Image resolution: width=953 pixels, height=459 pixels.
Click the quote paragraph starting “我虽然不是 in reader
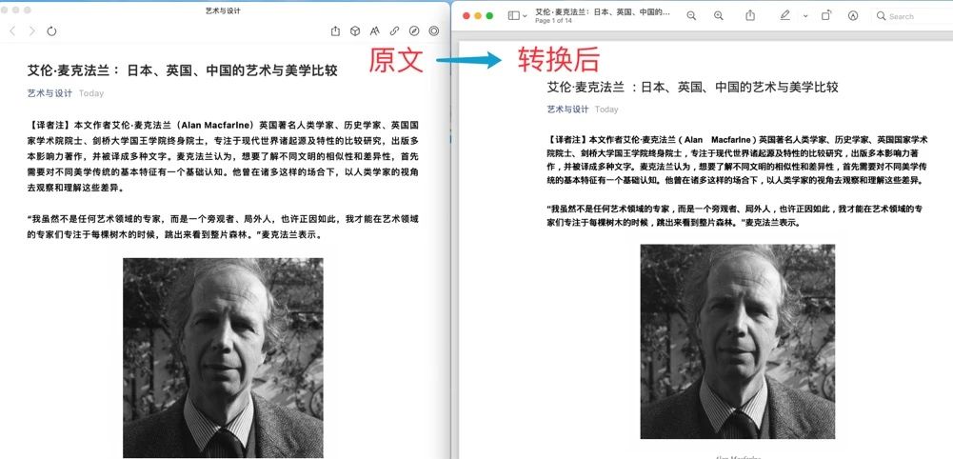[223, 227]
